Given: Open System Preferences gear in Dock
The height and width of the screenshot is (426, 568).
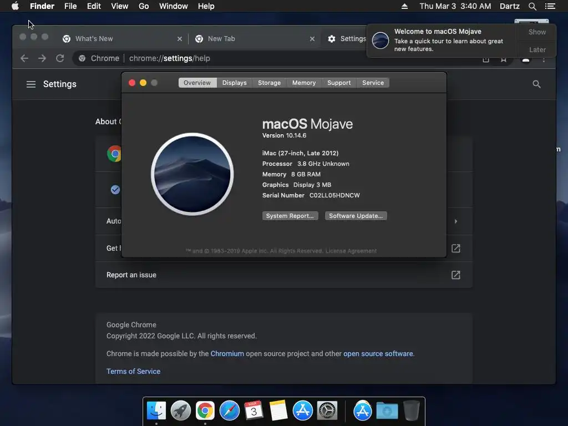Looking at the screenshot, I should (x=327, y=410).
